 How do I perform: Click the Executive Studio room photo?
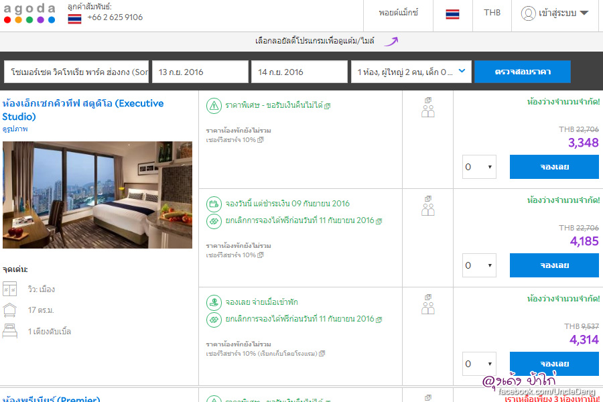pos(97,195)
